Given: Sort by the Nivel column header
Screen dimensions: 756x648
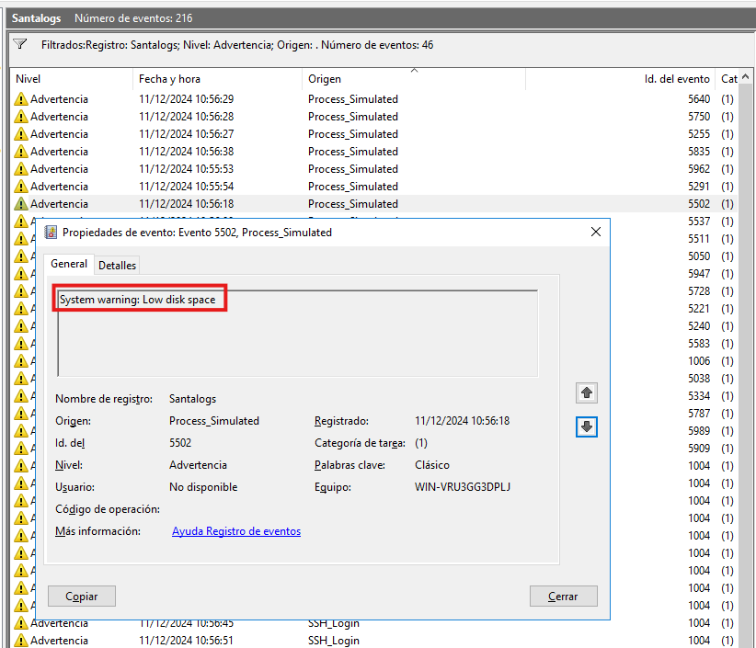Looking at the screenshot, I should pyautogui.click(x=72, y=79).
